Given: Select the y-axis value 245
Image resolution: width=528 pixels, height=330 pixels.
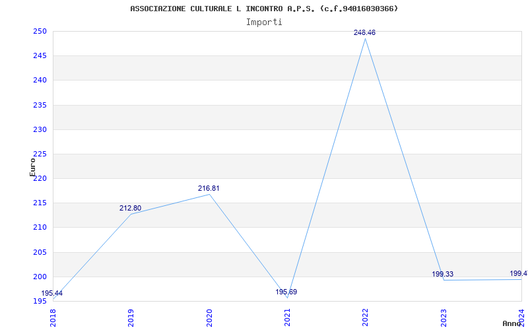Looking at the screenshot, I should [40, 56].
